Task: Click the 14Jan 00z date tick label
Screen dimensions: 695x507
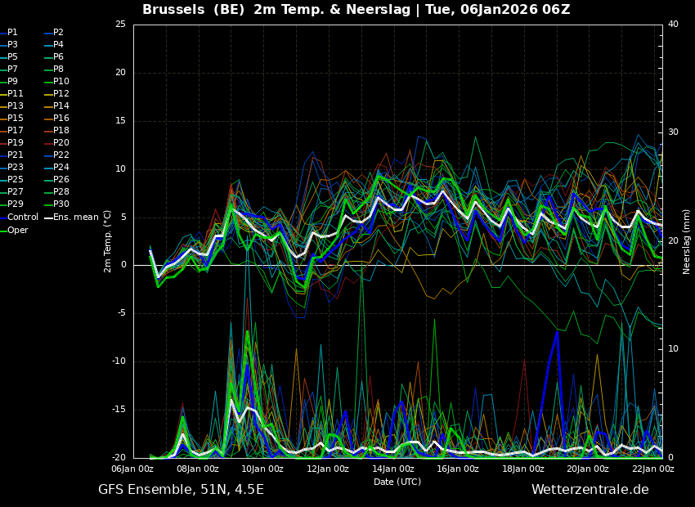Action: [x=392, y=469]
